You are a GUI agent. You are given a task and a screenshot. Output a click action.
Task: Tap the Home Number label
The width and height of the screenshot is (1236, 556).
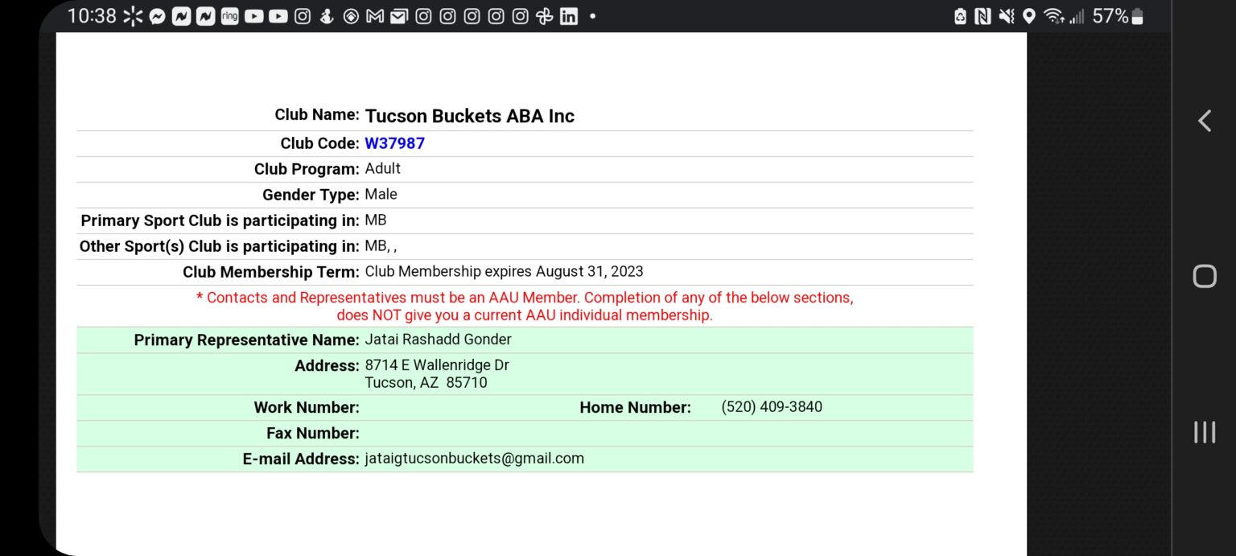(x=636, y=408)
